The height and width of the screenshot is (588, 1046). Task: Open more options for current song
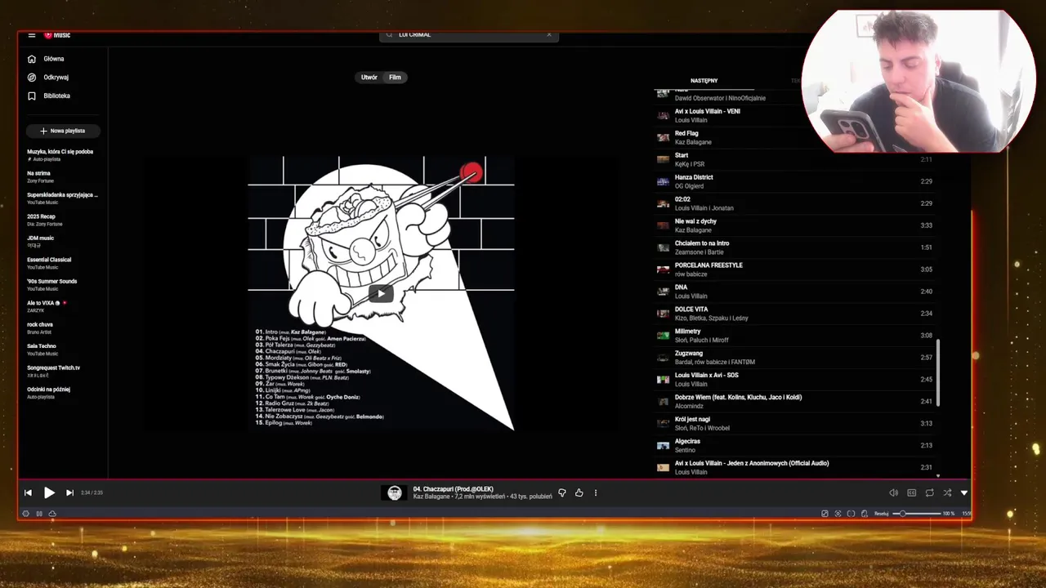click(x=596, y=492)
